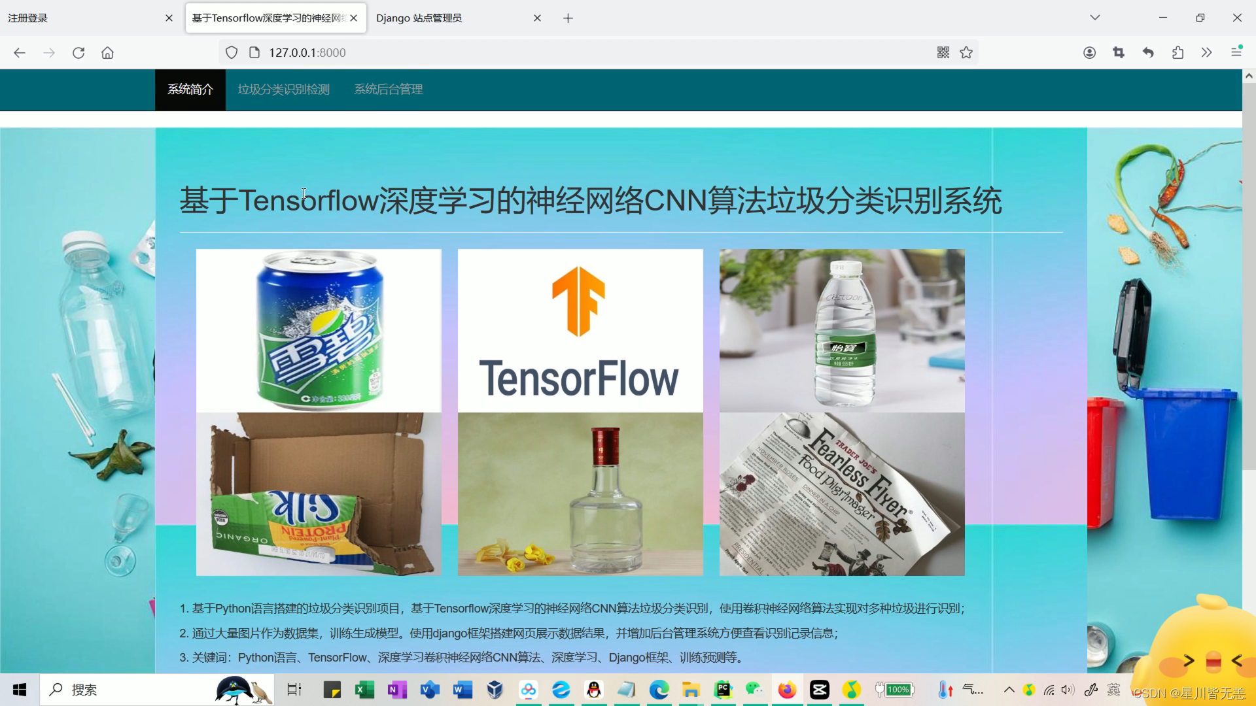Open the more tools chevron in toolbar

click(1206, 52)
